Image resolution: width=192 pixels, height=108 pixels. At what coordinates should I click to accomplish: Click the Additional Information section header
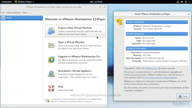(x=157, y=48)
